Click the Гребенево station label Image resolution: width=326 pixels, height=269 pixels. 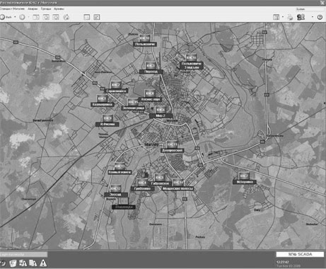pos(143,189)
